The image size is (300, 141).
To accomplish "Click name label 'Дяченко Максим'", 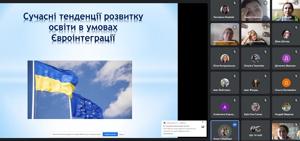I will point(285,65).
